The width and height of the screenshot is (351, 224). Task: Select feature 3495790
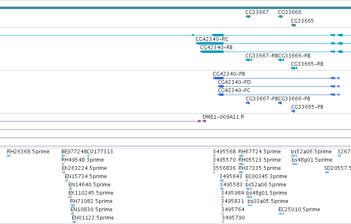[233, 218]
